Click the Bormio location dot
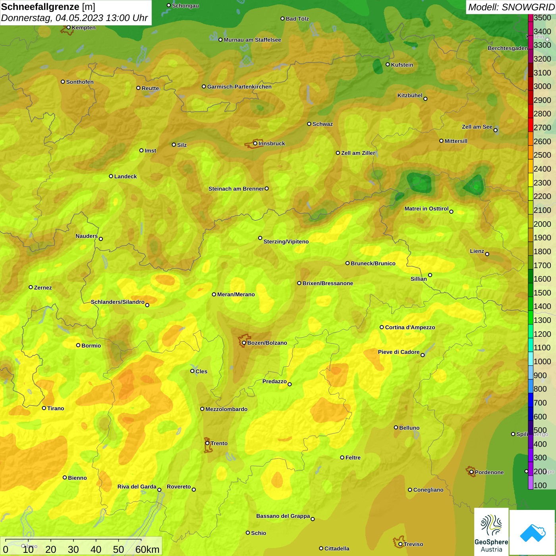 pyautogui.click(x=78, y=345)
